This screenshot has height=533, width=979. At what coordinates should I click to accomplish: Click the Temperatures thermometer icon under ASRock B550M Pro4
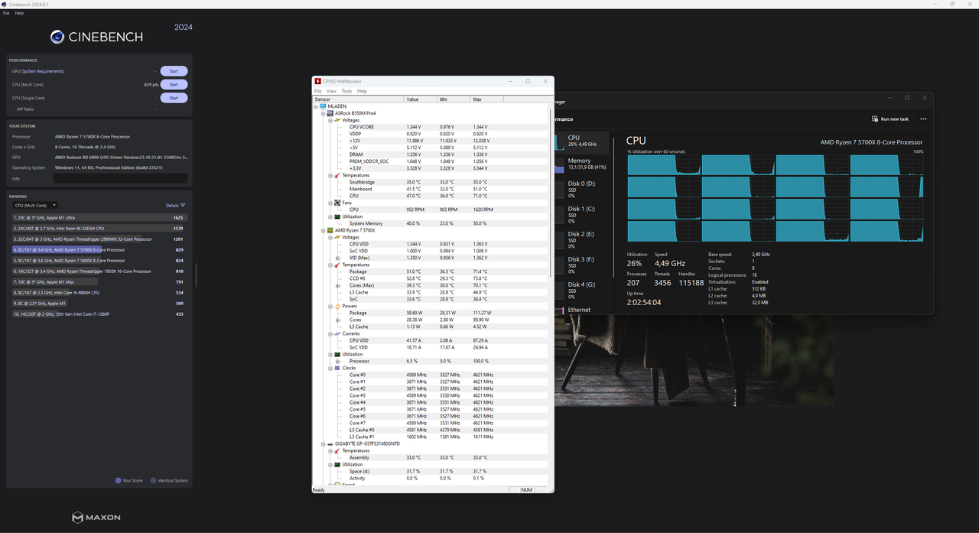tap(337, 175)
